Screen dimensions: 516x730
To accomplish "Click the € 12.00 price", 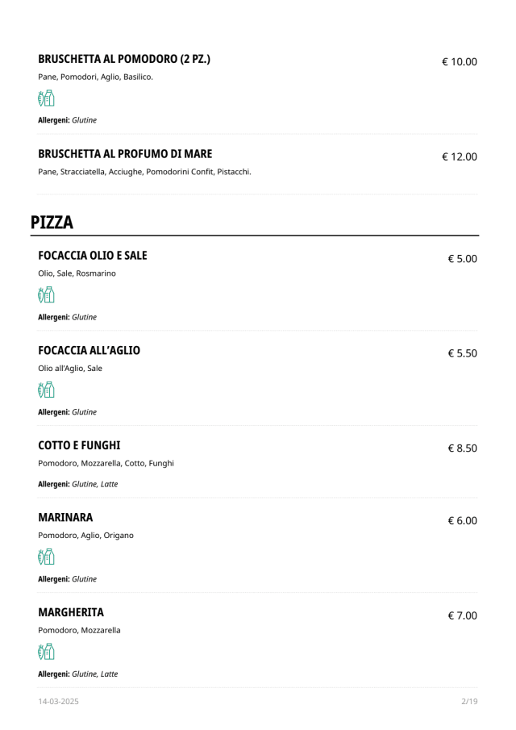I will [460, 156].
